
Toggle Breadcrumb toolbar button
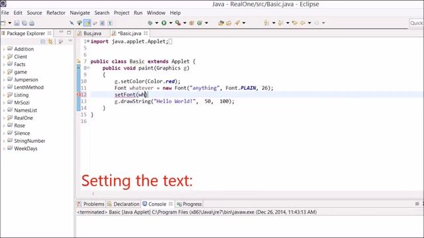pos(79,23)
